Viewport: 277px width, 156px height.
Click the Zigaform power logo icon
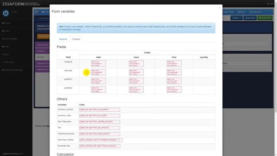(x=6, y=13)
